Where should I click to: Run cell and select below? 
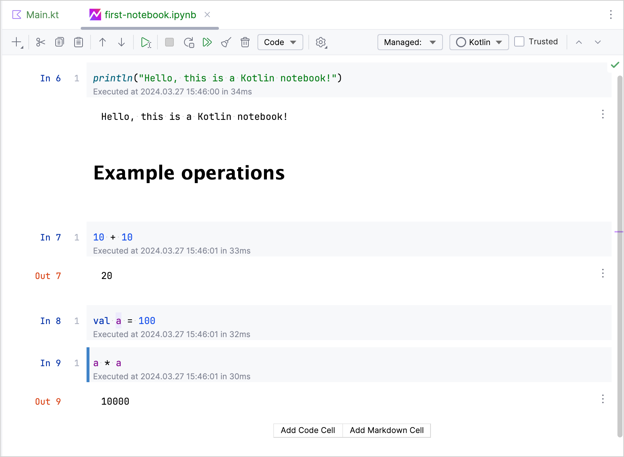click(x=146, y=43)
